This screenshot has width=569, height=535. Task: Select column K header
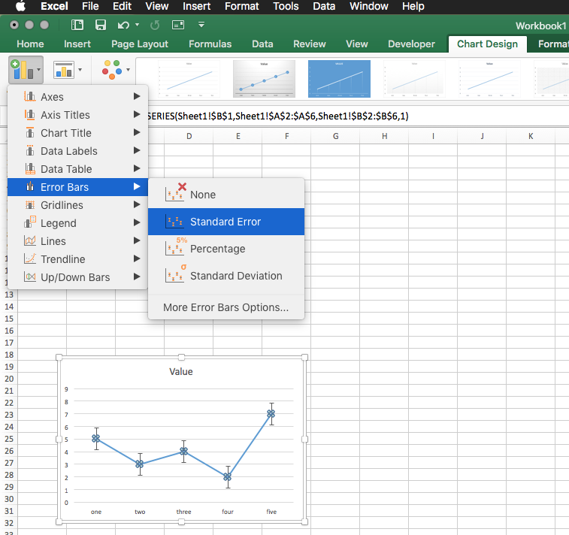click(531, 136)
